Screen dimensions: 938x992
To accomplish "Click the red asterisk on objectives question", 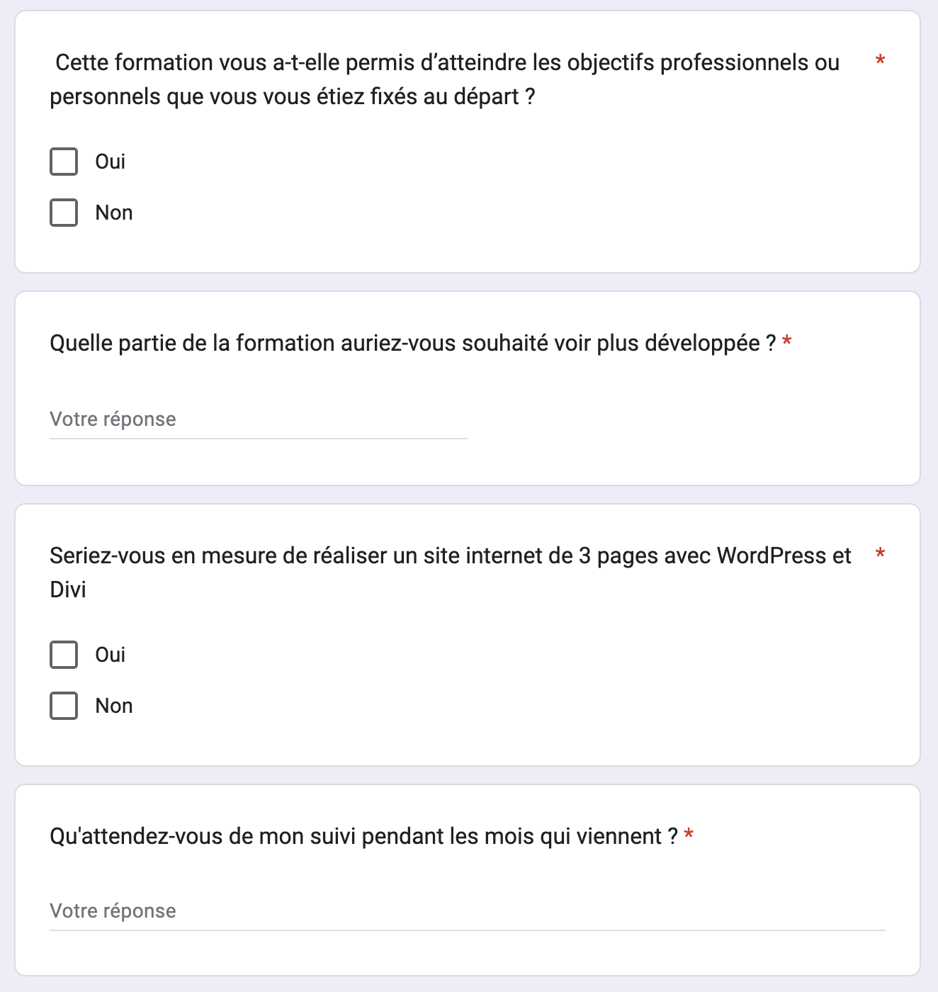I will point(880,60).
